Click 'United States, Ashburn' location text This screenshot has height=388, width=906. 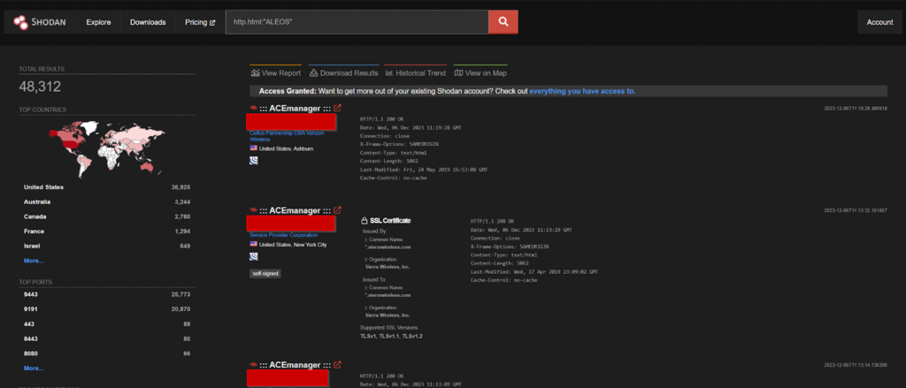[287, 148]
